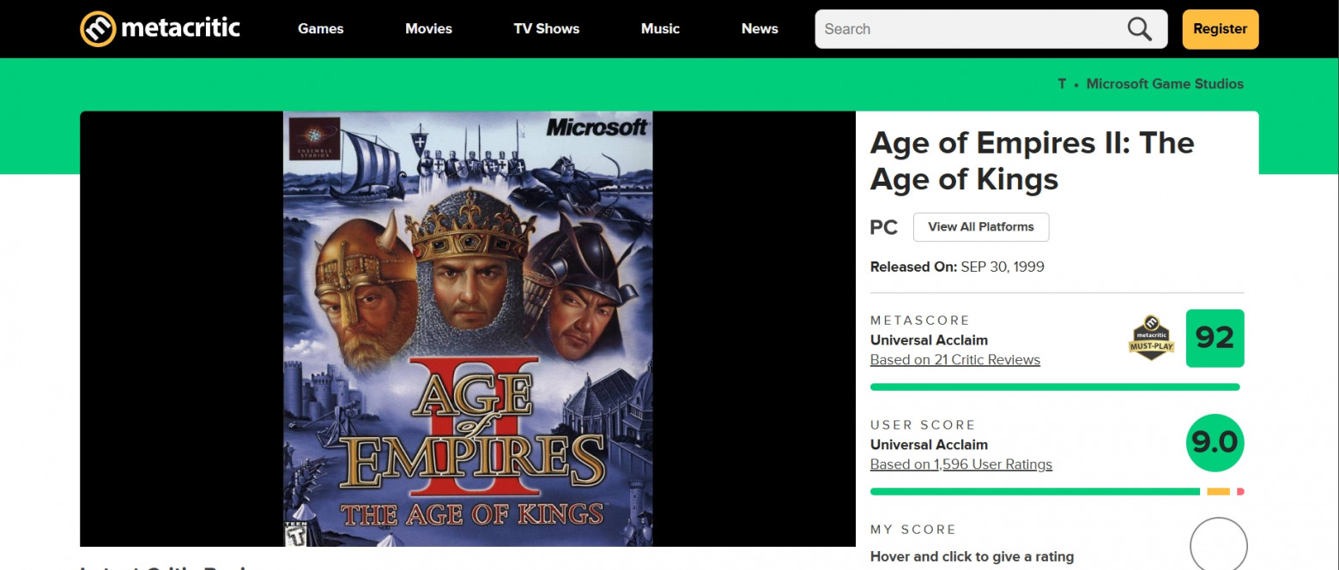Click the T content rating label
This screenshot has width=1339, height=570.
[1061, 83]
